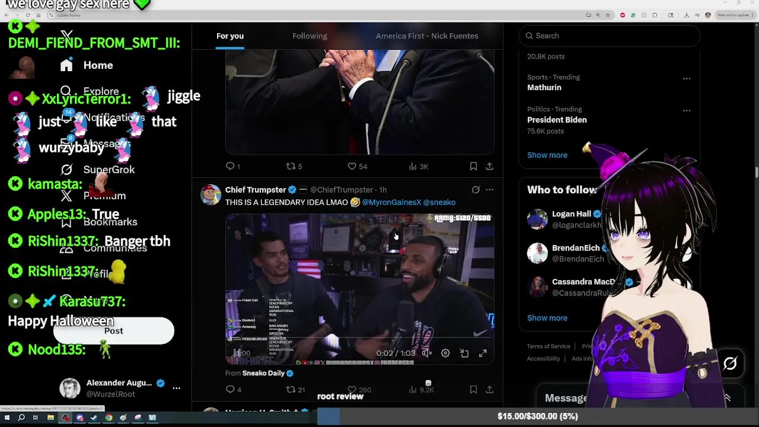Viewport: 759px width, 427px height.
Task: Pause the Sneako Daily video
Action: [x=237, y=353]
